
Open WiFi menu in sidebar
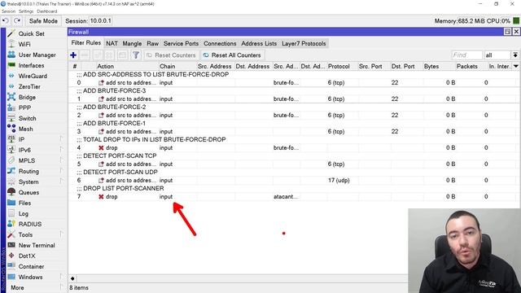(24, 44)
